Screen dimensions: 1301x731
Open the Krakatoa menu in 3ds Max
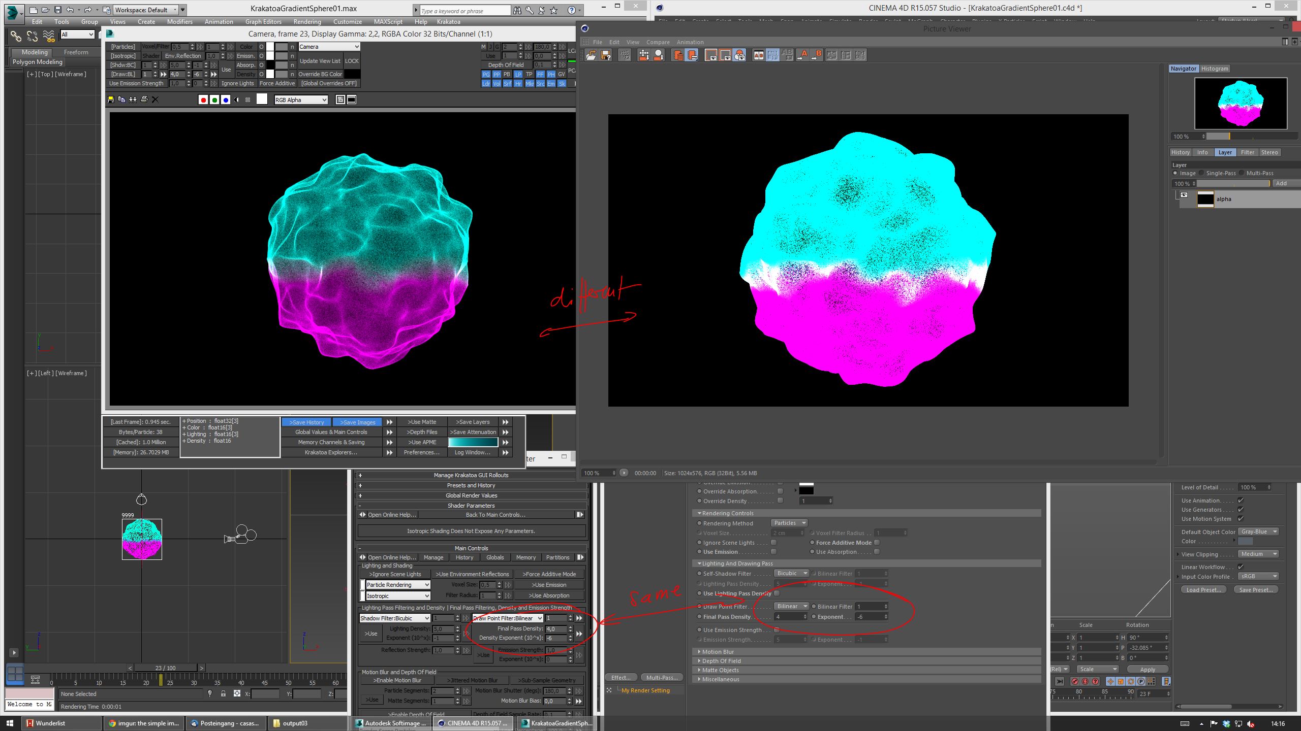tap(448, 22)
